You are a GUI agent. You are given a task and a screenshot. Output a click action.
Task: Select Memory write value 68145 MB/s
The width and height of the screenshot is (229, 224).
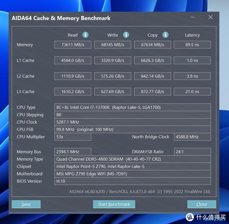pyautogui.click(x=113, y=45)
